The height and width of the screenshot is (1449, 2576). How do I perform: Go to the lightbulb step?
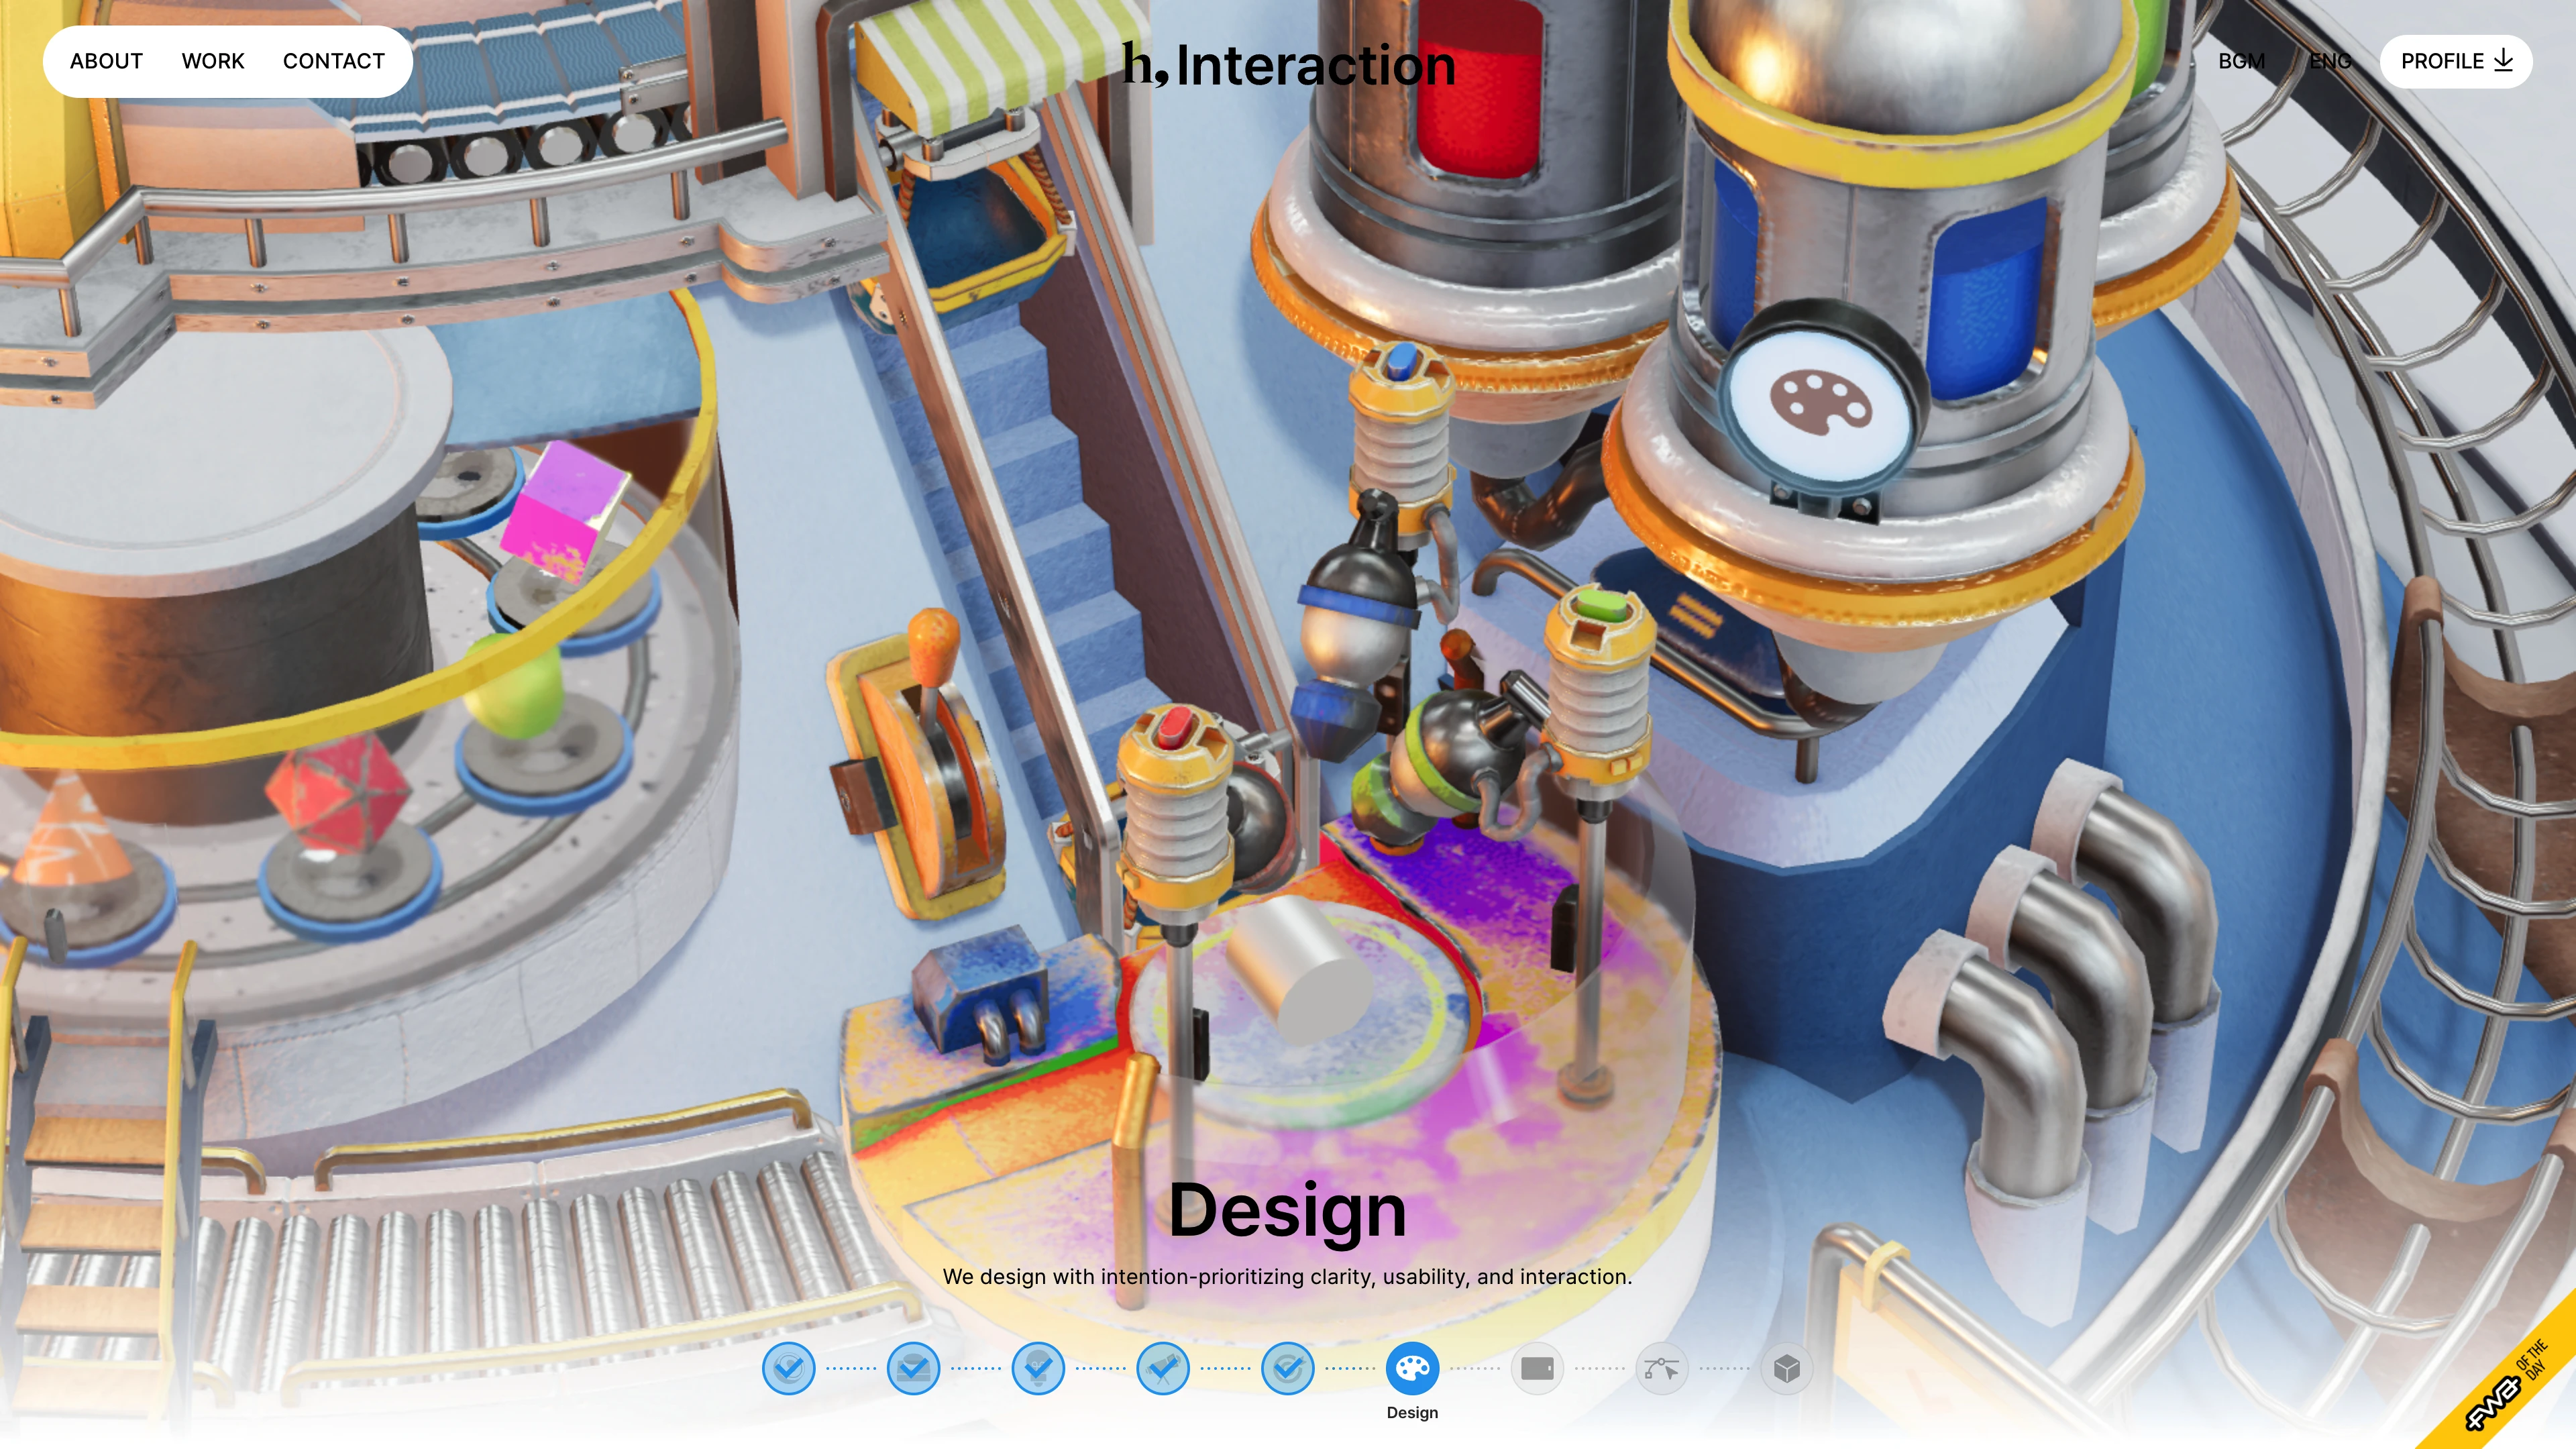(x=1038, y=1368)
